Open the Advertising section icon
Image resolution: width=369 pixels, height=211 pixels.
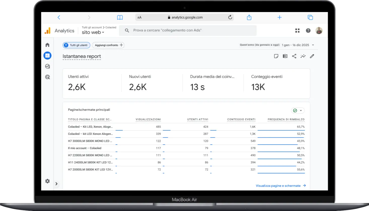[47, 77]
